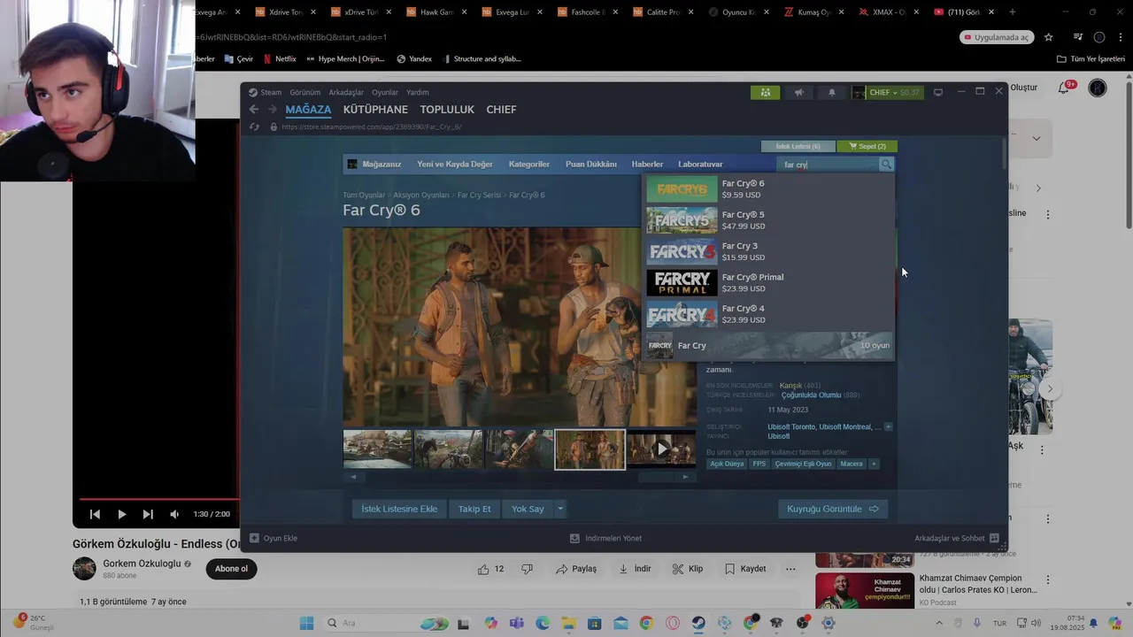Image resolution: width=1133 pixels, height=637 pixels.
Task: Click Kuyruğu Görüntüle button
Action: tap(833, 509)
